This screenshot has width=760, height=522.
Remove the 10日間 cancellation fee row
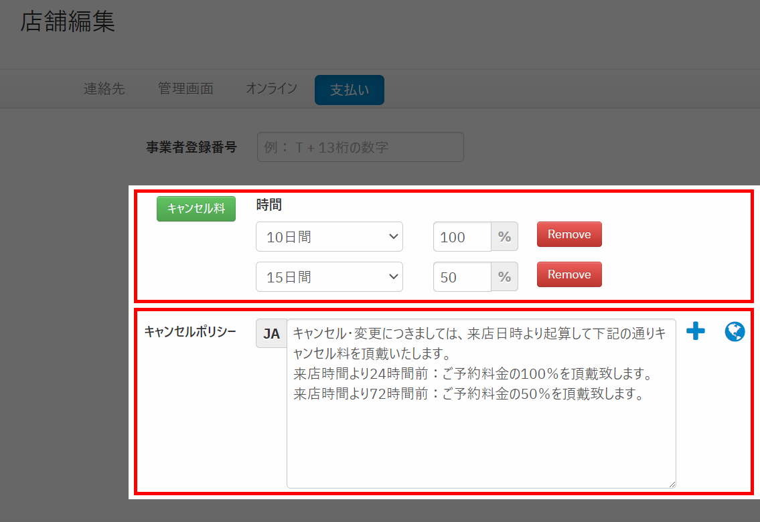[569, 234]
